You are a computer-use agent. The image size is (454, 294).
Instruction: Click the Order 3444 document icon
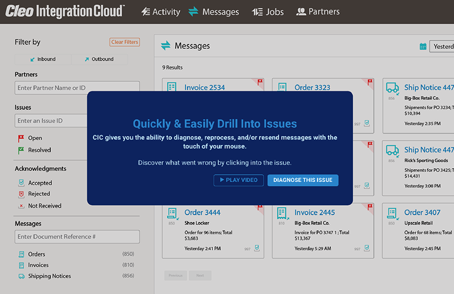172,213
